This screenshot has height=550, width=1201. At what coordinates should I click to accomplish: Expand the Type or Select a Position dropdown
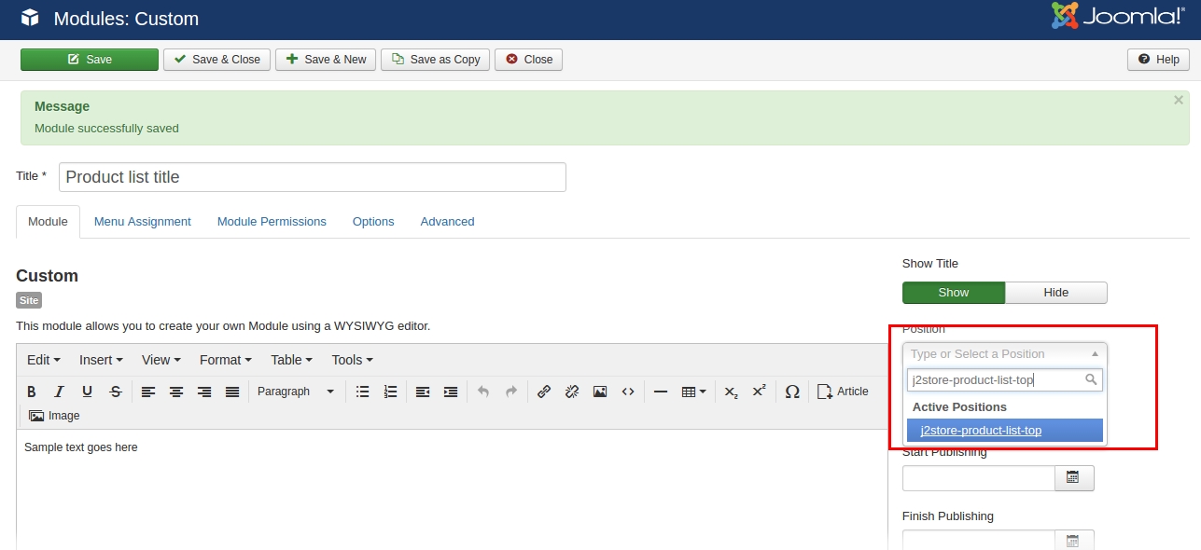[1004, 354]
